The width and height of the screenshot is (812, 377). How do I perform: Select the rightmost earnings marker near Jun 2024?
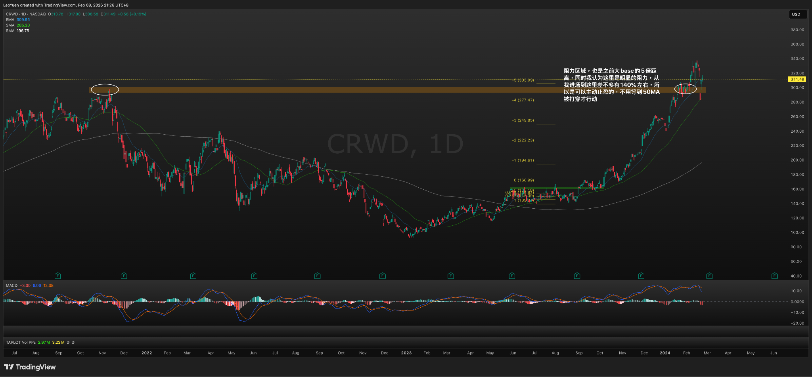point(774,276)
